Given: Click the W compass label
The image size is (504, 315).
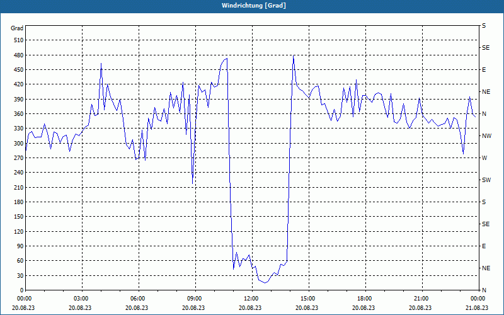Looking at the screenshot, I should pos(484,158).
